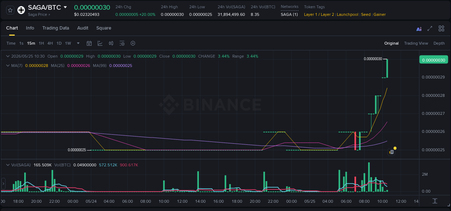Click the MA(99) value 0.00000025

[x=121, y=66]
